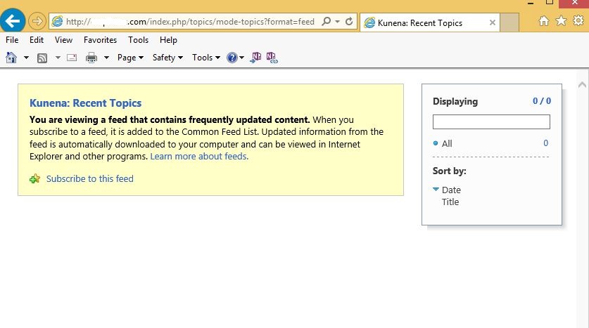Open the File menu

pyautogui.click(x=12, y=40)
